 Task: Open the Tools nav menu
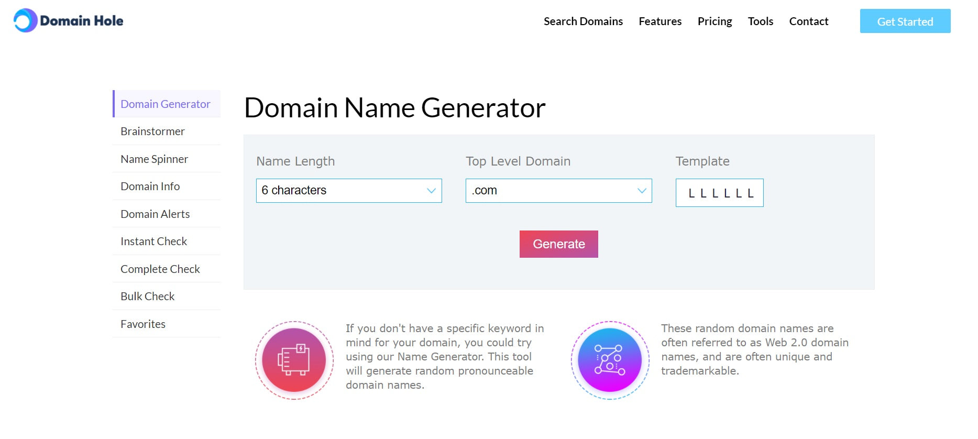(x=760, y=21)
